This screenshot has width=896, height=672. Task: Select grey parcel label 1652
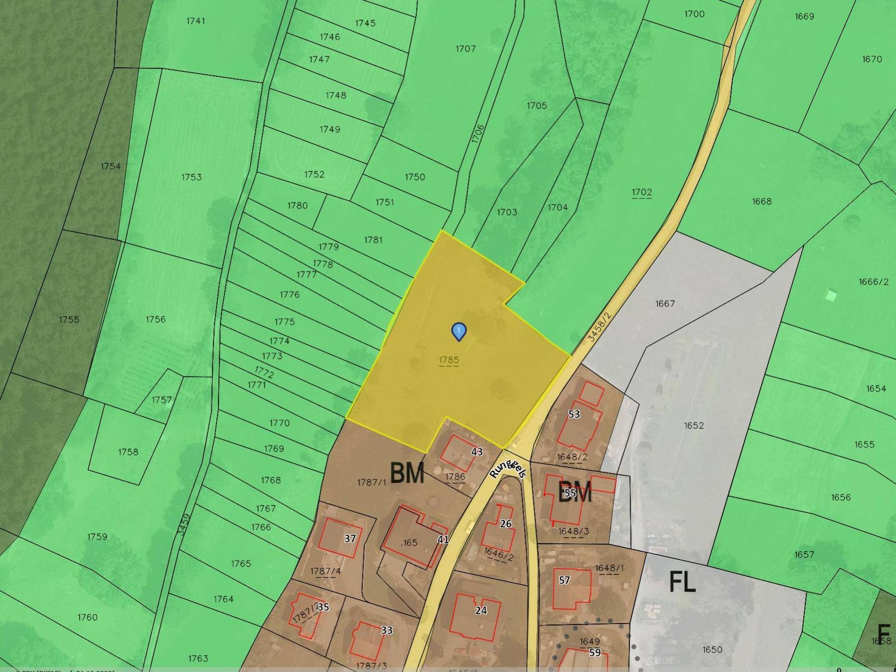point(694,425)
